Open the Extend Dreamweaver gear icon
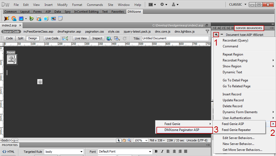Screen dimensions: 276x156 point(164,5)
